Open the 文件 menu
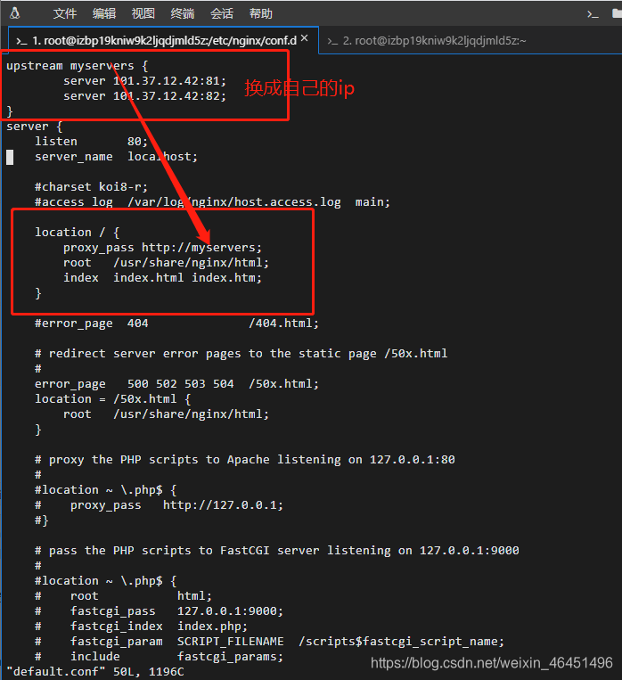The image size is (622, 680). pyautogui.click(x=65, y=13)
